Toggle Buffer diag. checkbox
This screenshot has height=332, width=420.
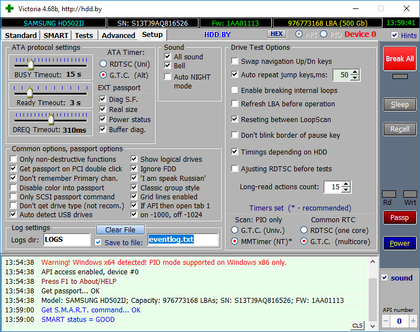pyautogui.click(x=102, y=129)
